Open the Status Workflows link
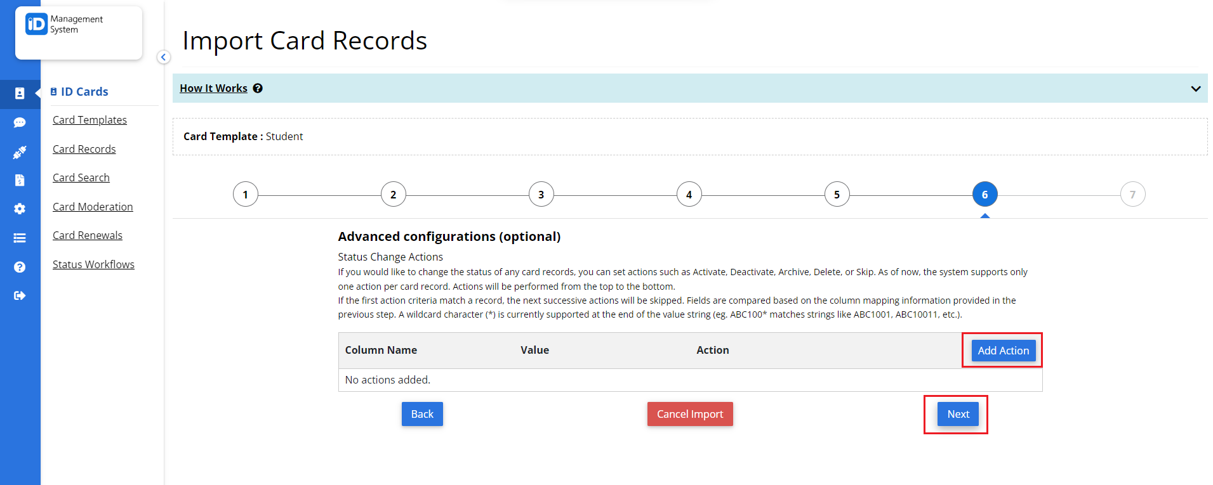The image size is (1213, 485). [93, 264]
